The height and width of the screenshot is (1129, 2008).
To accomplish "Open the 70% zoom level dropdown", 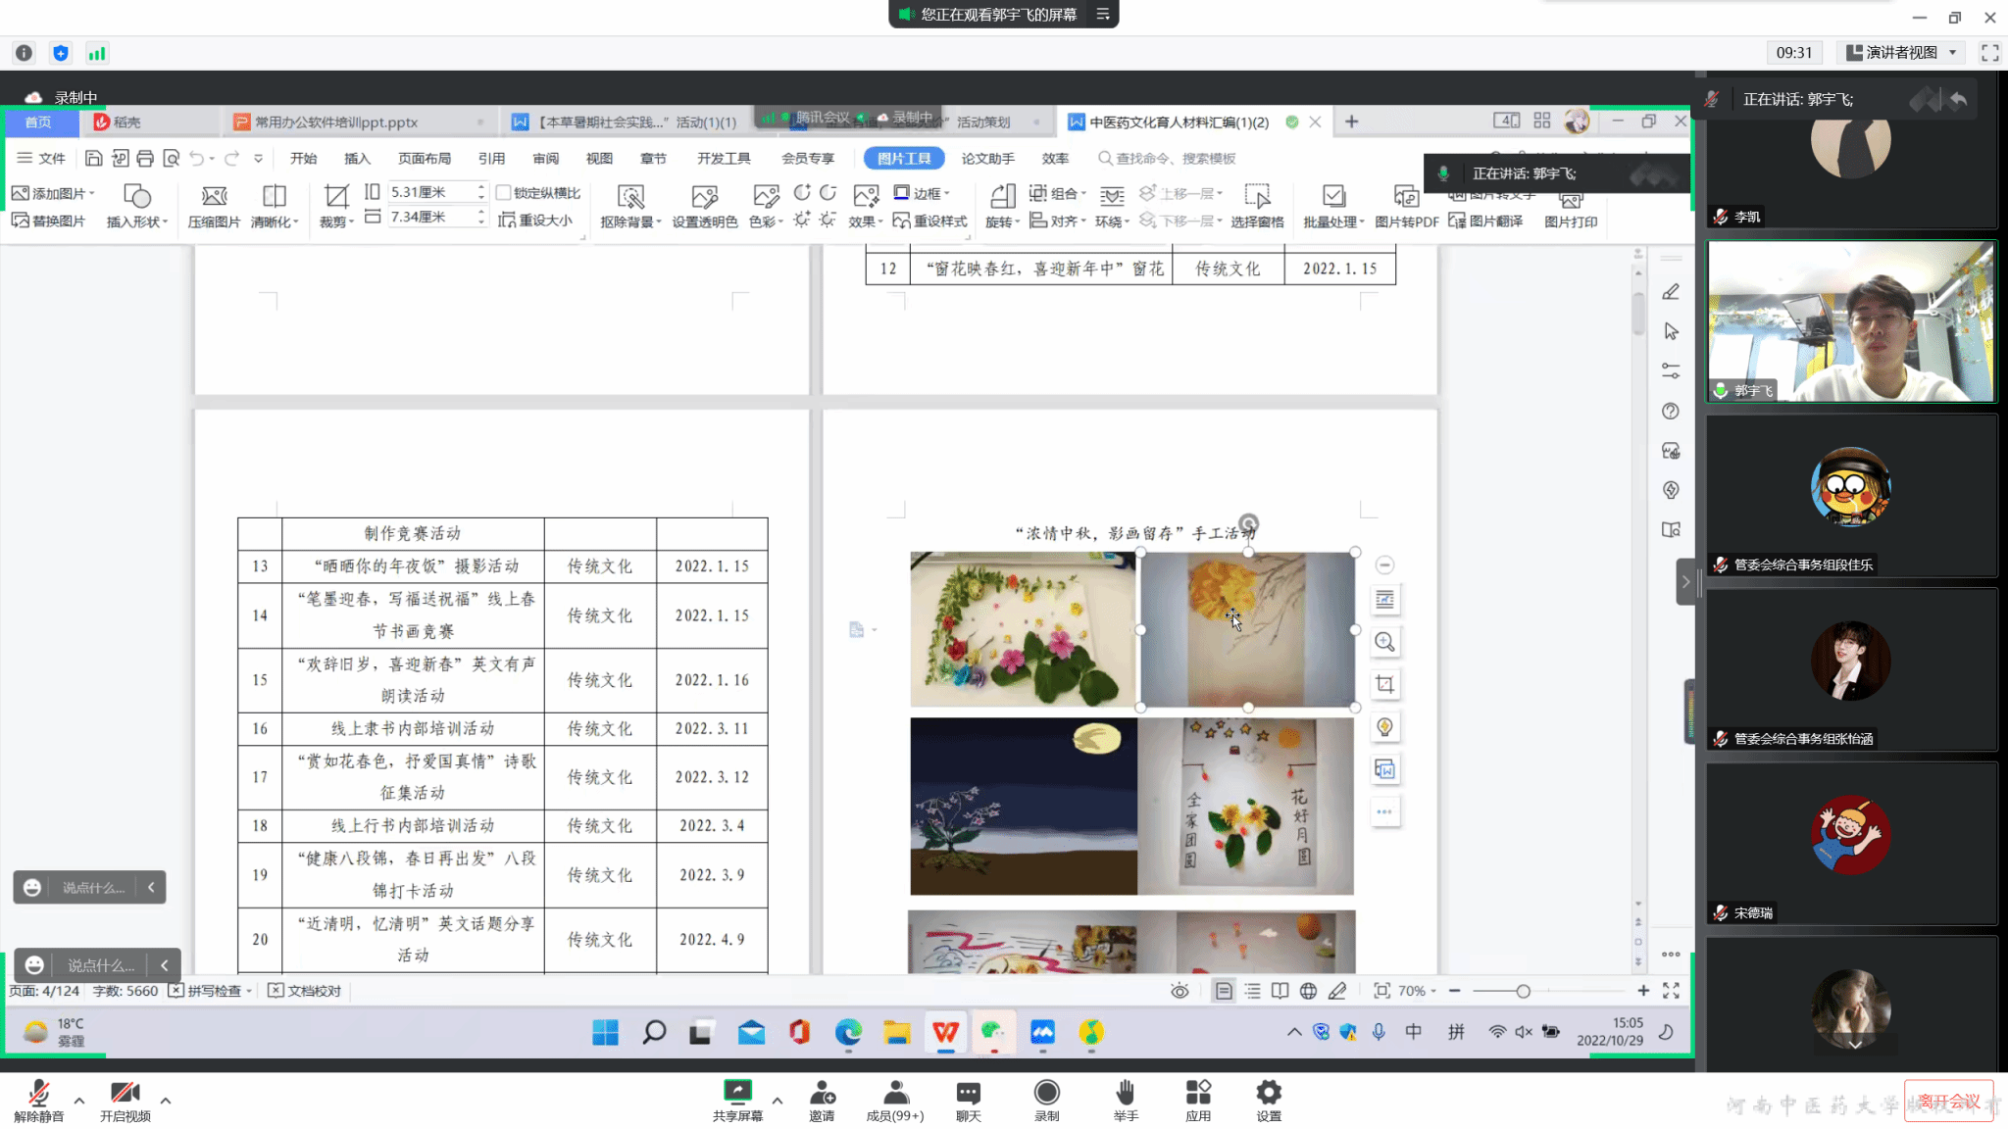I will click(x=1417, y=991).
